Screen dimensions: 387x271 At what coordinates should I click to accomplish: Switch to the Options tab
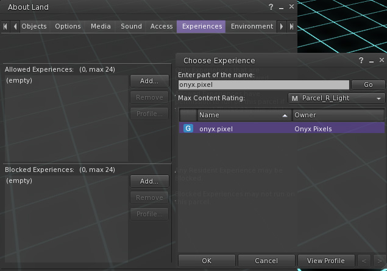(x=68, y=26)
